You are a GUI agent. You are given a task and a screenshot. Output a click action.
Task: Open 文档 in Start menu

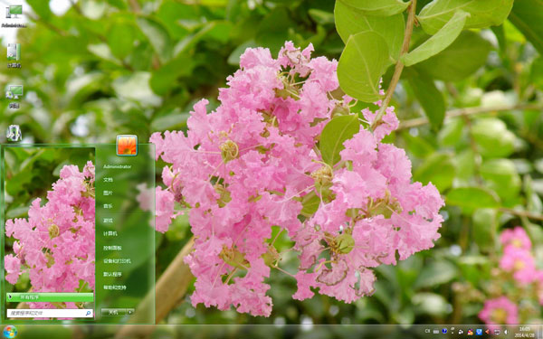[x=108, y=180]
